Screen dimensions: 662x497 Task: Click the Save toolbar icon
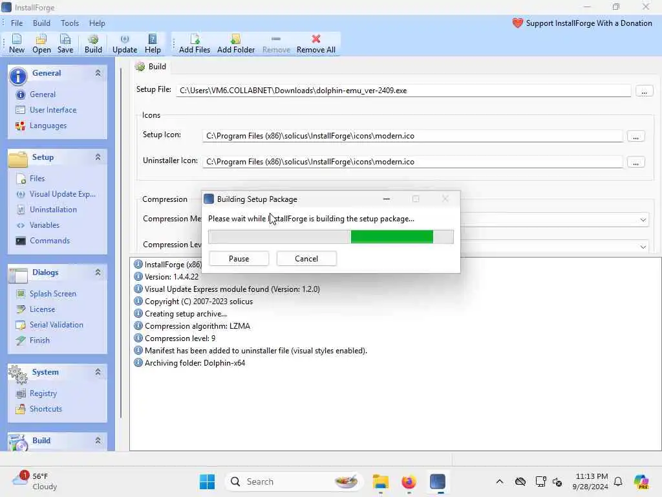pyautogui.click(x=65, y=43)
